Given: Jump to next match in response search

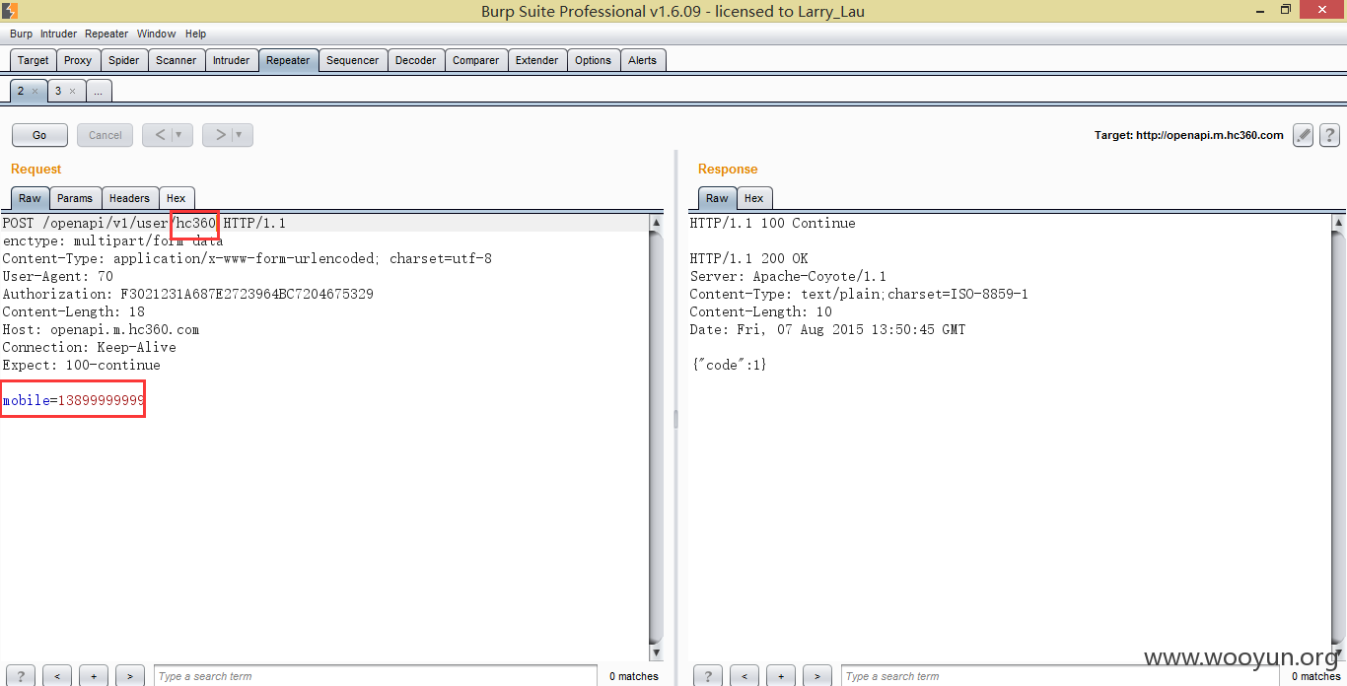Looking at the screenshot, I should pos(817,676).
